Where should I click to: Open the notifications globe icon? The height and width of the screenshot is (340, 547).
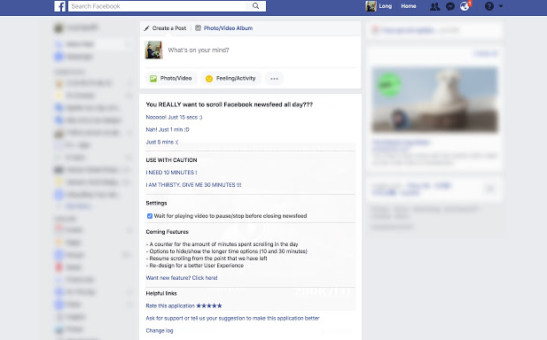tap(465, 6)
